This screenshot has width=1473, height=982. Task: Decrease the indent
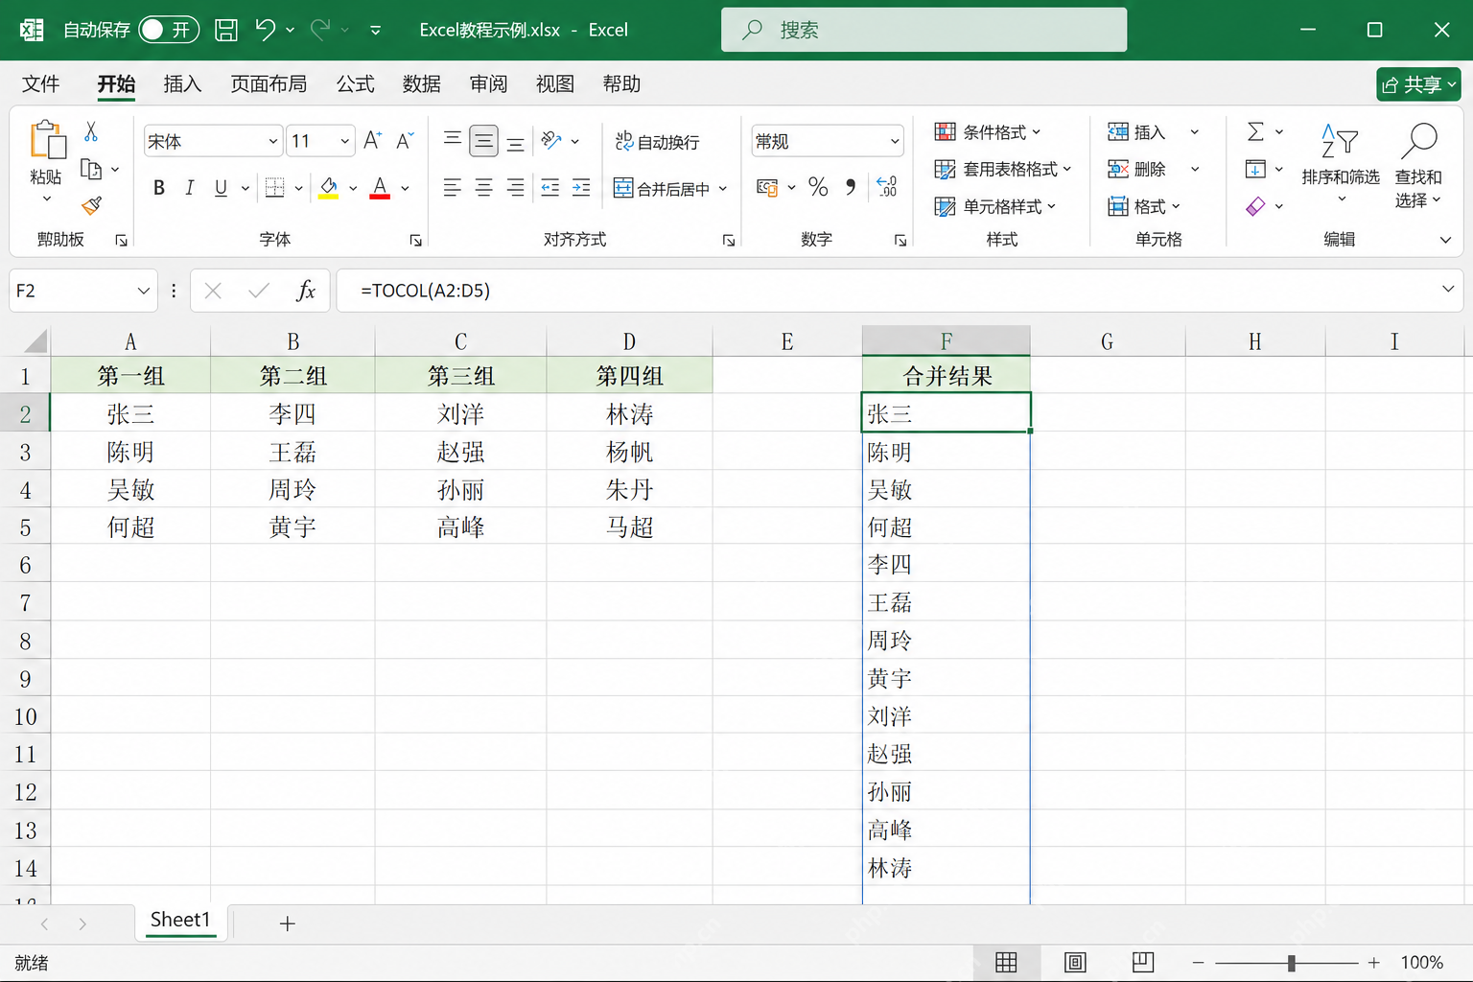(x=549, y=188)
